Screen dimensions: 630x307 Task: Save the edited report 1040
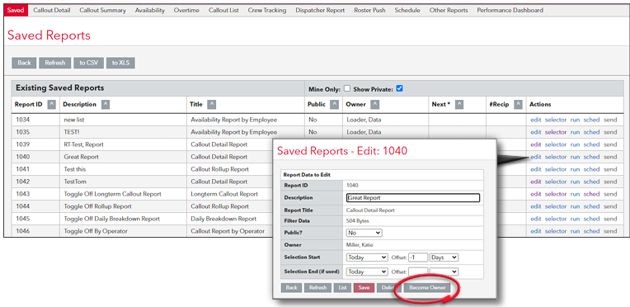pos(364,288)
